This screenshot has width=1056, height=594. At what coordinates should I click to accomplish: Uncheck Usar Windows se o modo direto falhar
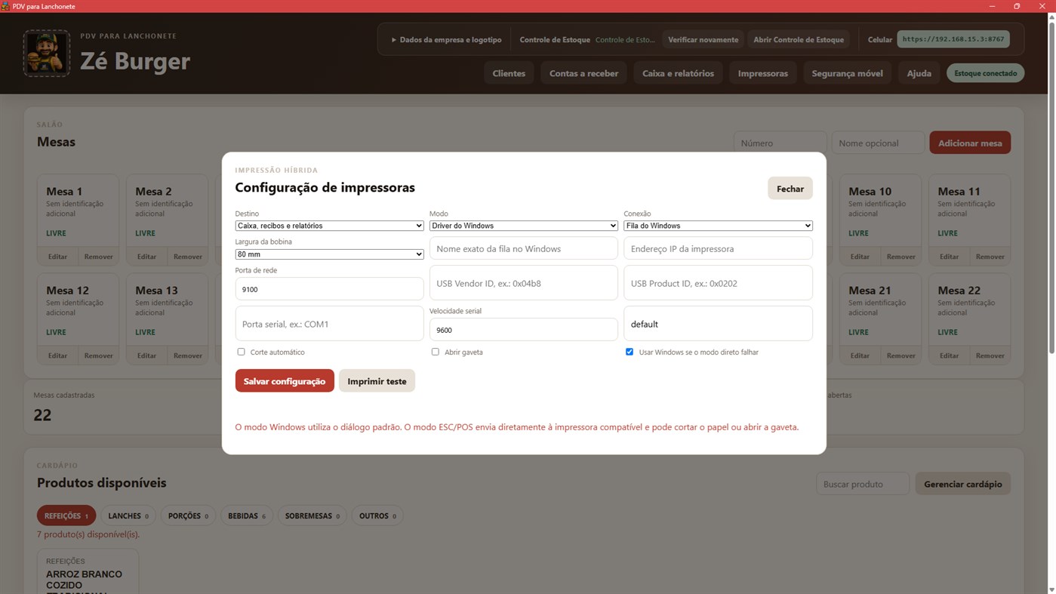630,352
